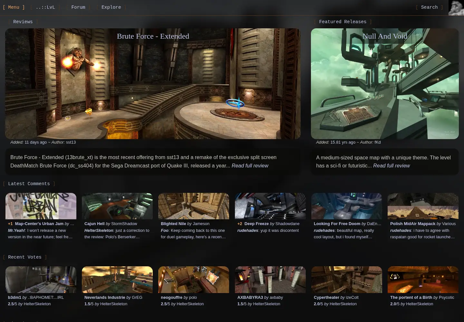
Task: Click the Blighted Nile title link
Action: click(173, 224)
